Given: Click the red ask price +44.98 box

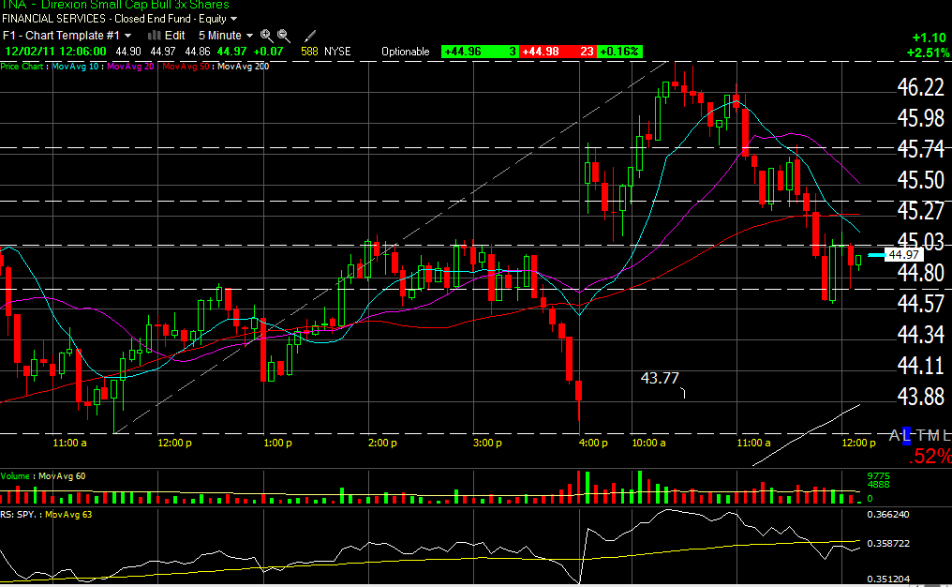Looking at the screenshot, I should (541, 52).
